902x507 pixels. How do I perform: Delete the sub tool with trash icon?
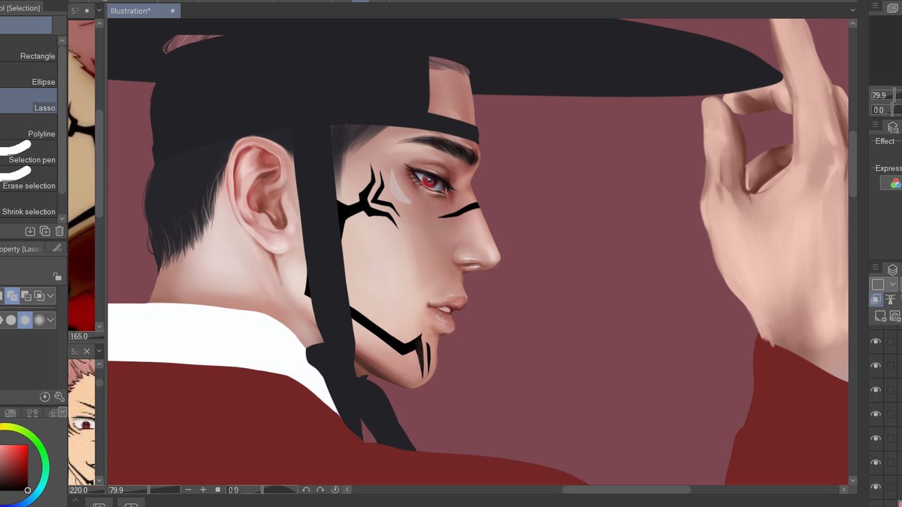(59, 231)
